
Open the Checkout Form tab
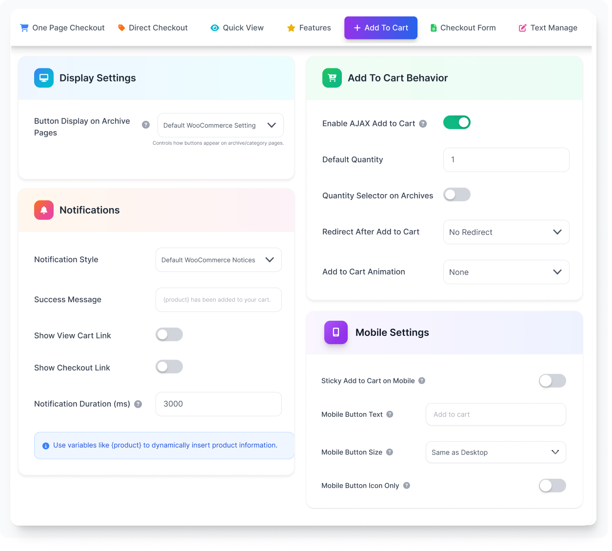tap(463, 28)
